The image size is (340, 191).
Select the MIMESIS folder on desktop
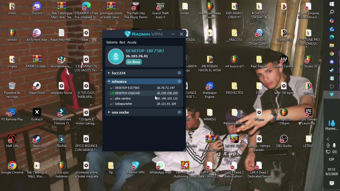pyautogui.click(x=210, y=115)
